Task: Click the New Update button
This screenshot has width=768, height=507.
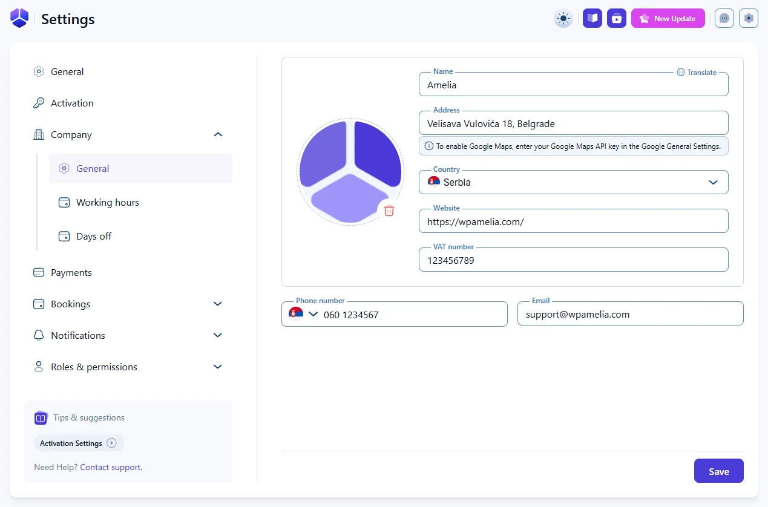Action: [x=668, y=18]
